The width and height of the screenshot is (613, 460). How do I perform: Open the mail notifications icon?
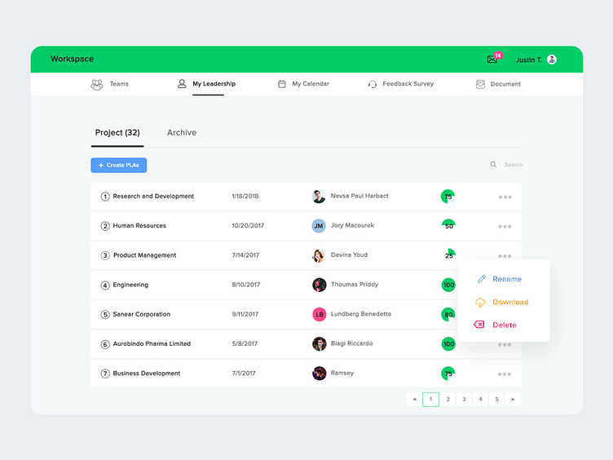pos(492,60)
